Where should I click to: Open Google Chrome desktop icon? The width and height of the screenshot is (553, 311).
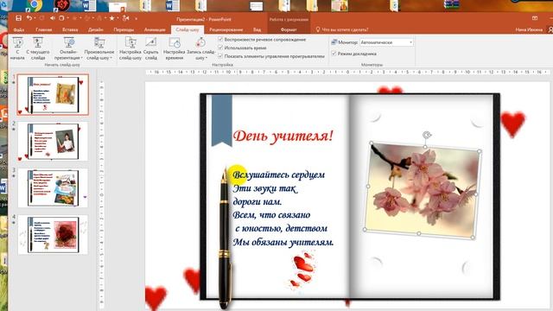[x=35, y=5]
